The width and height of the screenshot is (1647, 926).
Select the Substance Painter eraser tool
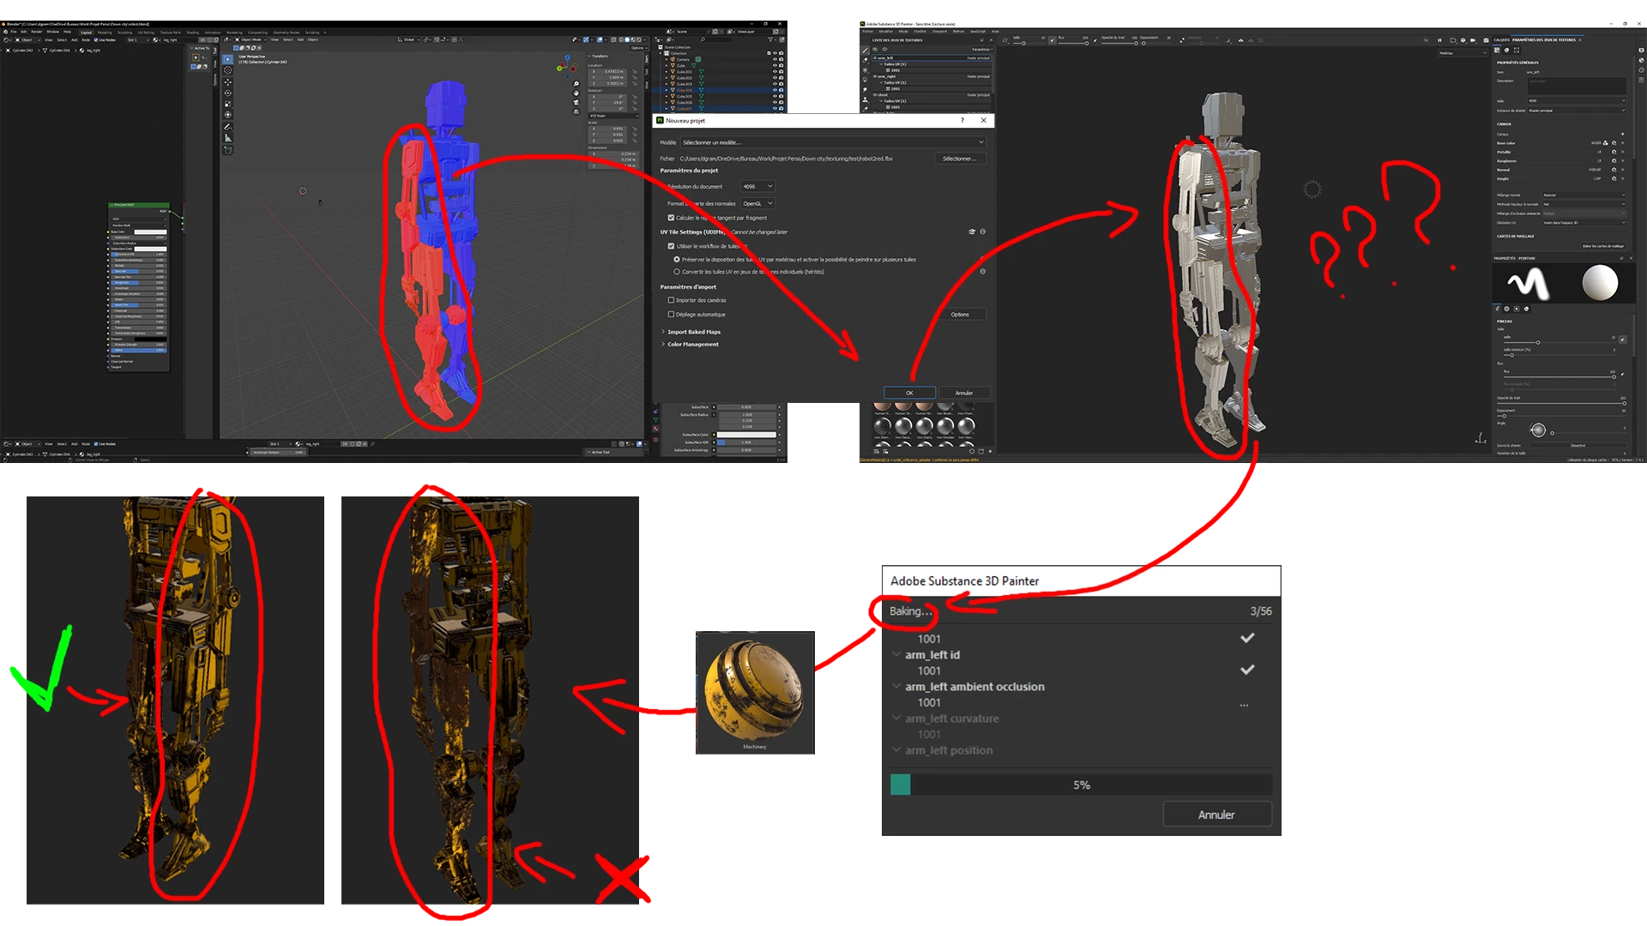pos(865,60)
